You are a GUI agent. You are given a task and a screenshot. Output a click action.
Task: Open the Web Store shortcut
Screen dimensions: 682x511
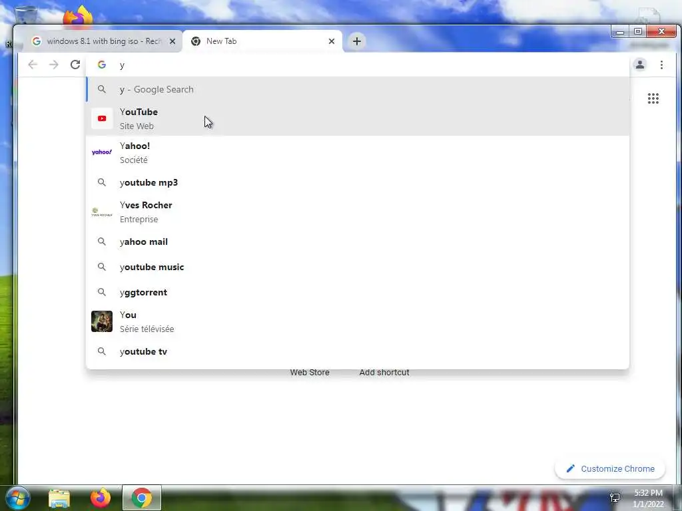(310, 373)
